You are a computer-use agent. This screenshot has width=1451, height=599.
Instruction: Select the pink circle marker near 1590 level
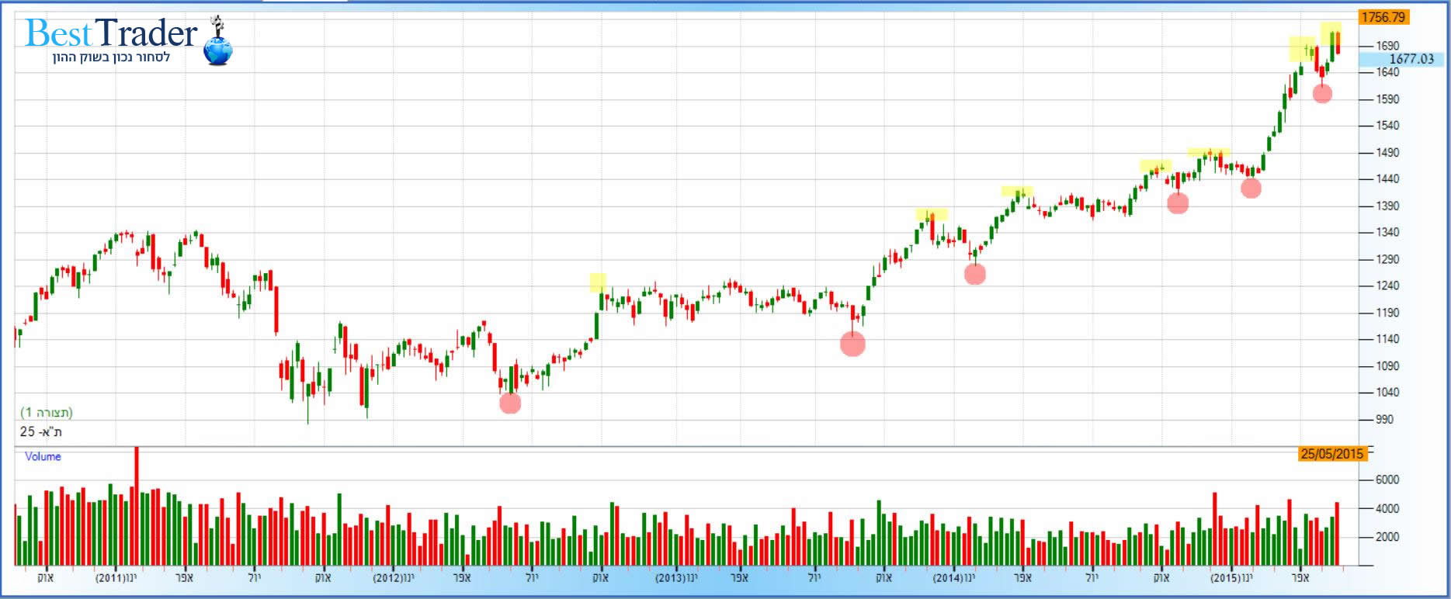(1322, 93)
